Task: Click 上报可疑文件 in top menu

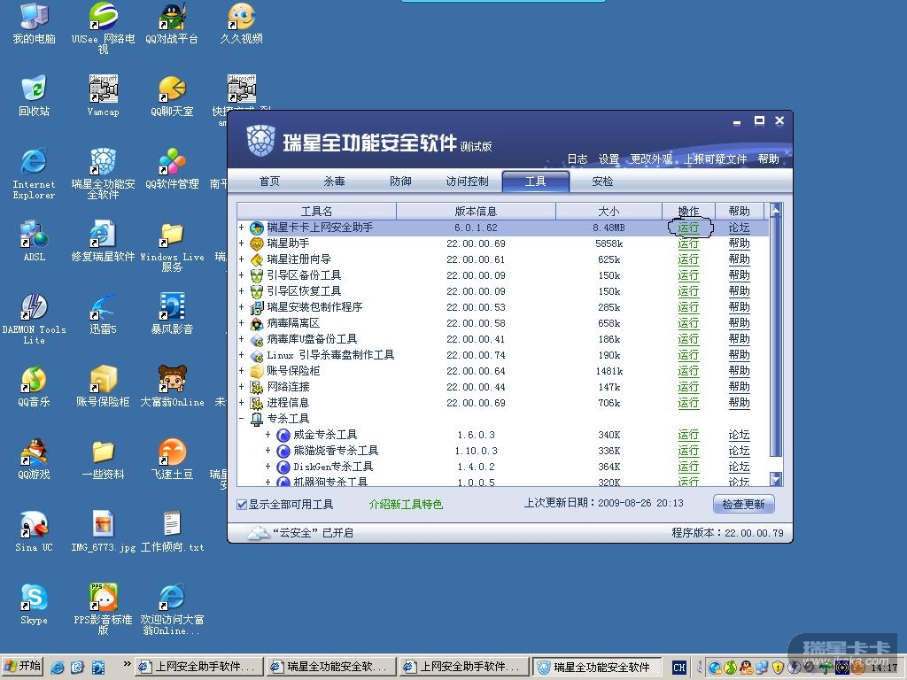Action: pyautogui.click(x=716, y=159)
